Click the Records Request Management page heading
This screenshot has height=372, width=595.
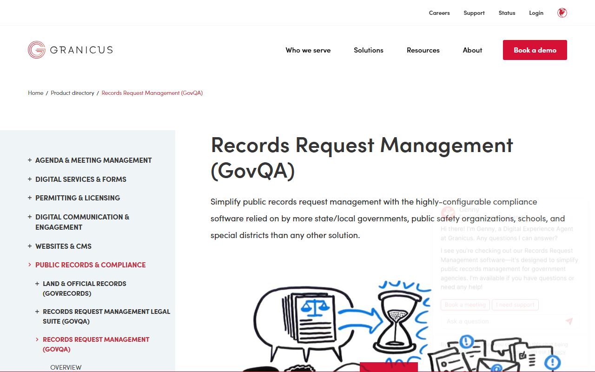362,158
